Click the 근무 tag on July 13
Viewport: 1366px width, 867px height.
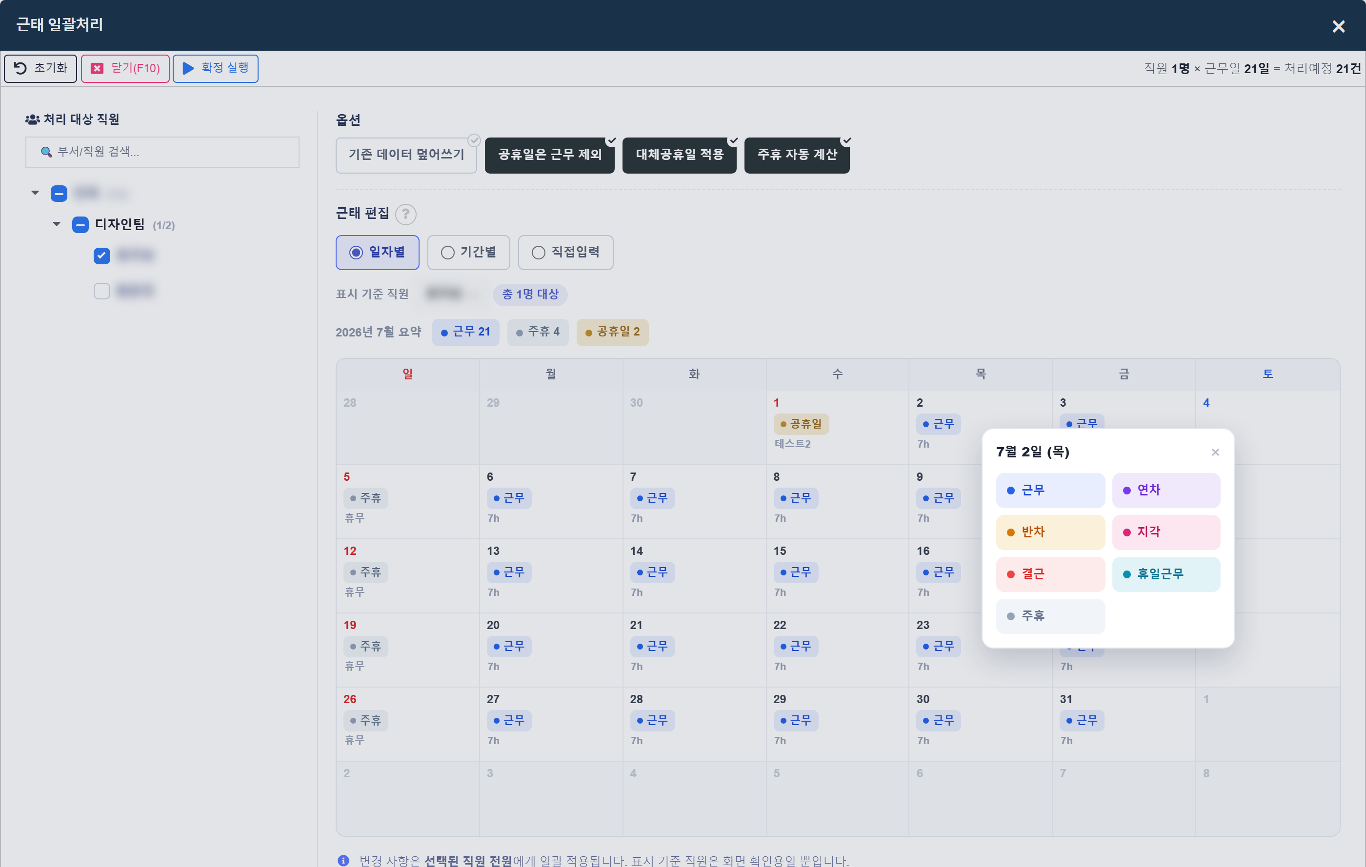pyautogui.click(x=508, y=572)
